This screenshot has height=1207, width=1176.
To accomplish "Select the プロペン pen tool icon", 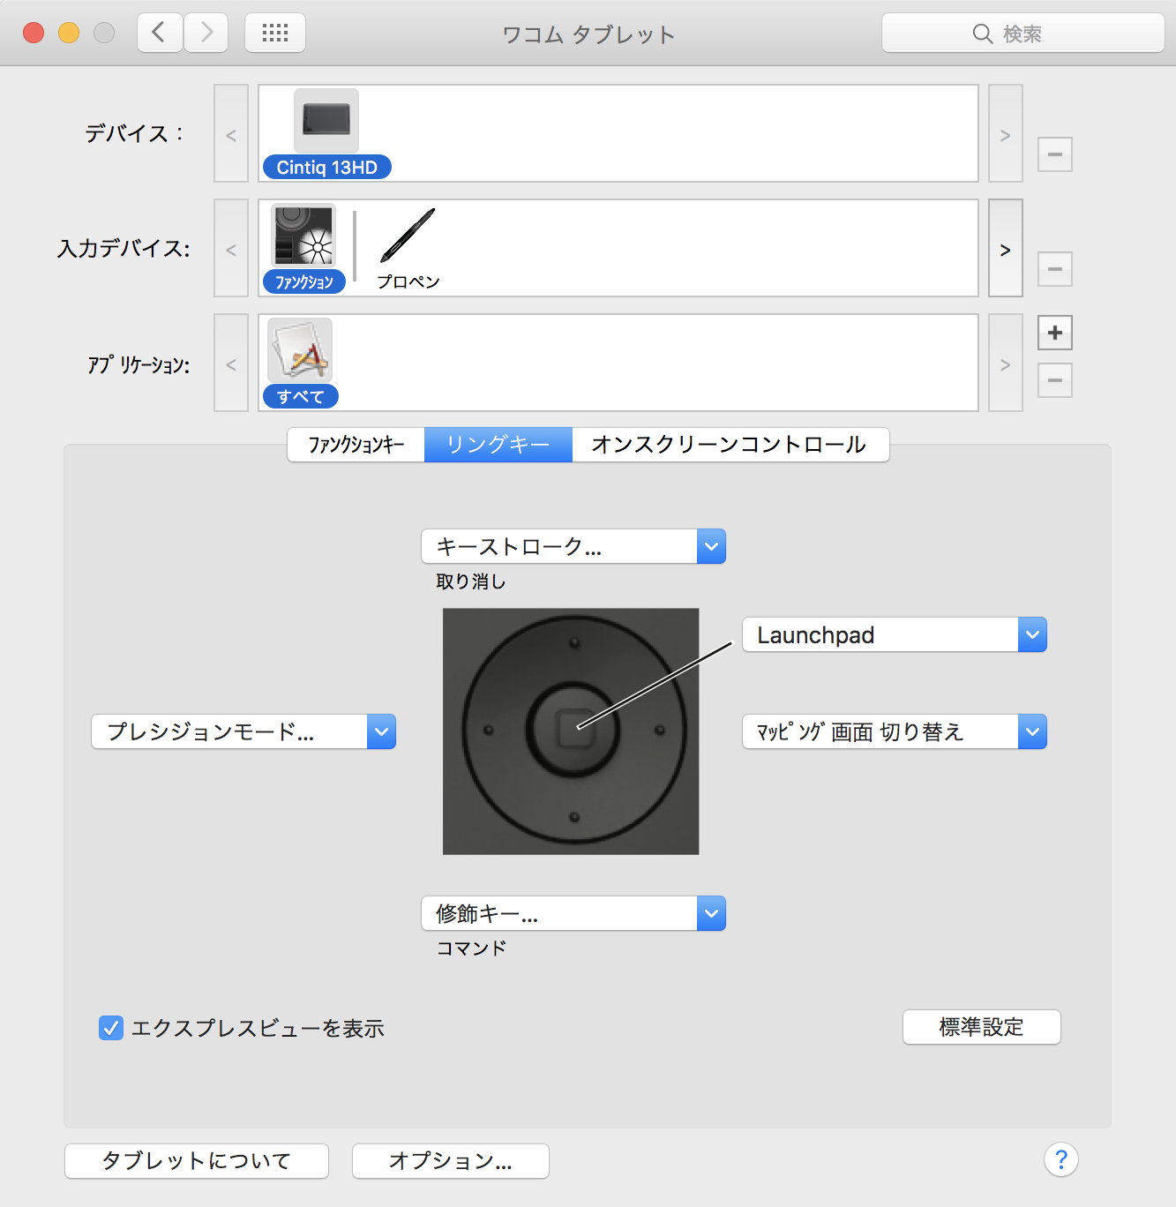I will click(x=408, y=236).
